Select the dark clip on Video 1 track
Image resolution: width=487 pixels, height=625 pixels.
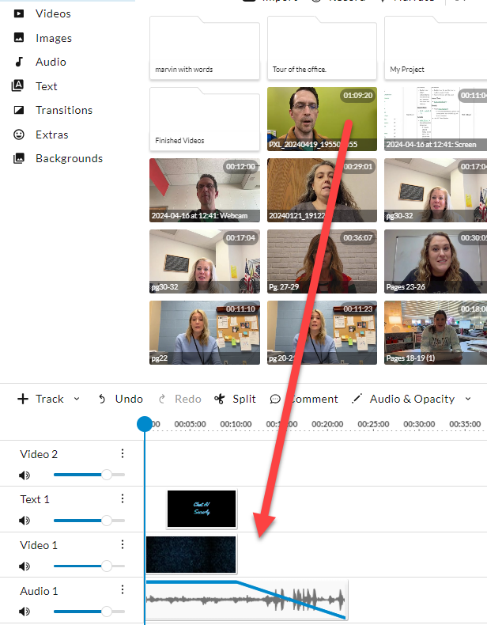191,555
